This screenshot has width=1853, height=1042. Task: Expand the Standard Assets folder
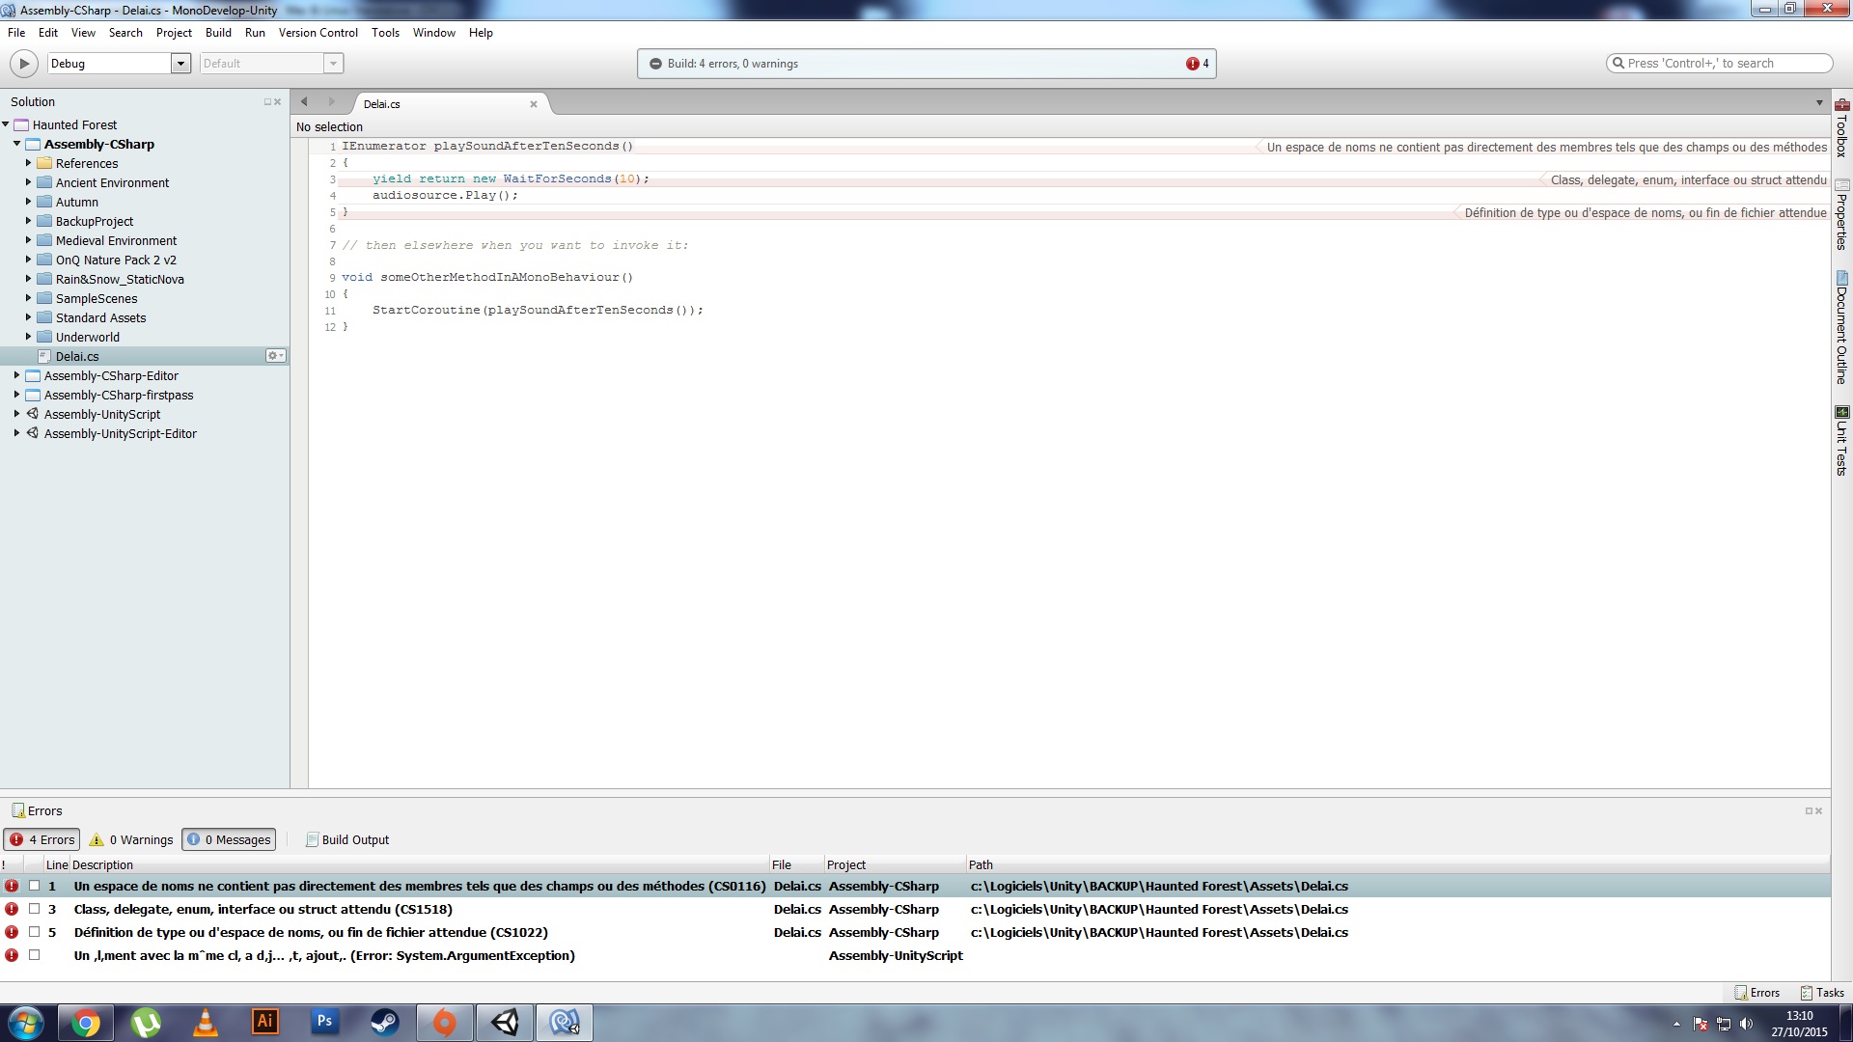click(x=28, y=317)
